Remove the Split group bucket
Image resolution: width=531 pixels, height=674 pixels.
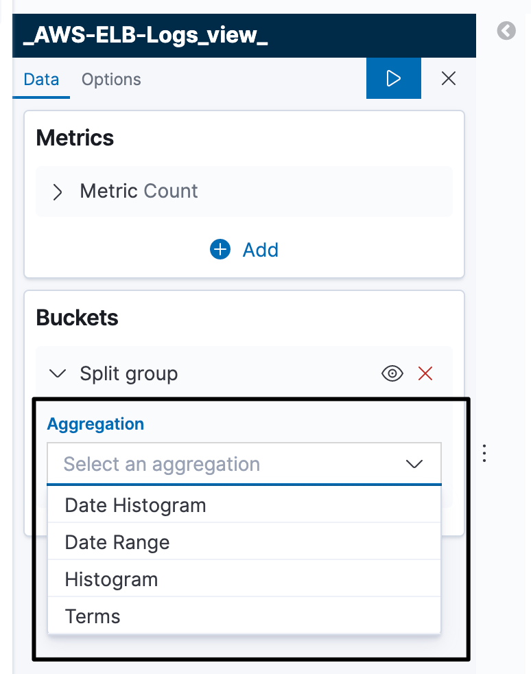click(x=425, y=373)
